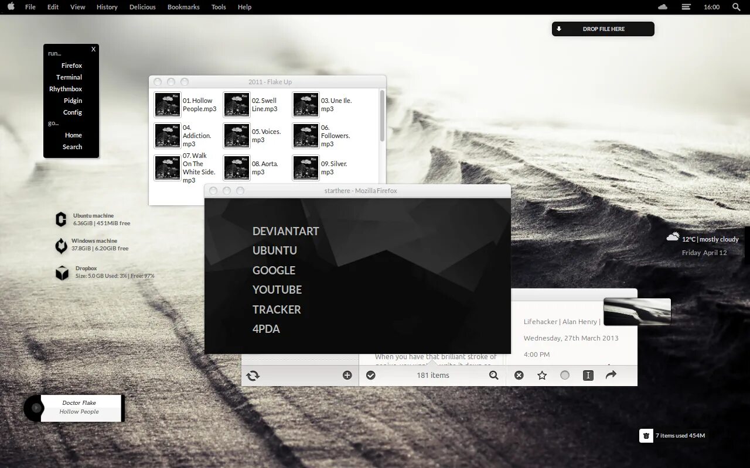Click the cloud icon in top bar
This screenshot has width=750, height=468.
tap(663, 7)
